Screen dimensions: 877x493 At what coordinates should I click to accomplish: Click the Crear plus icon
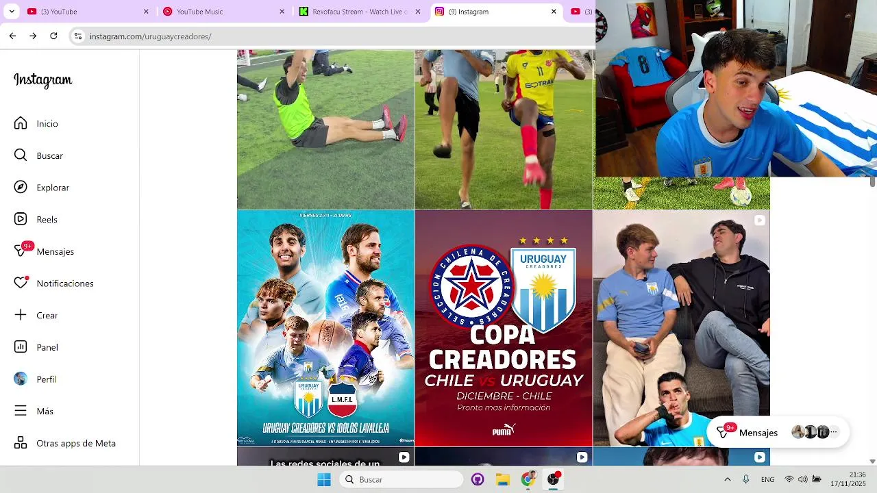pyautogui.click(x=21, y=315)
